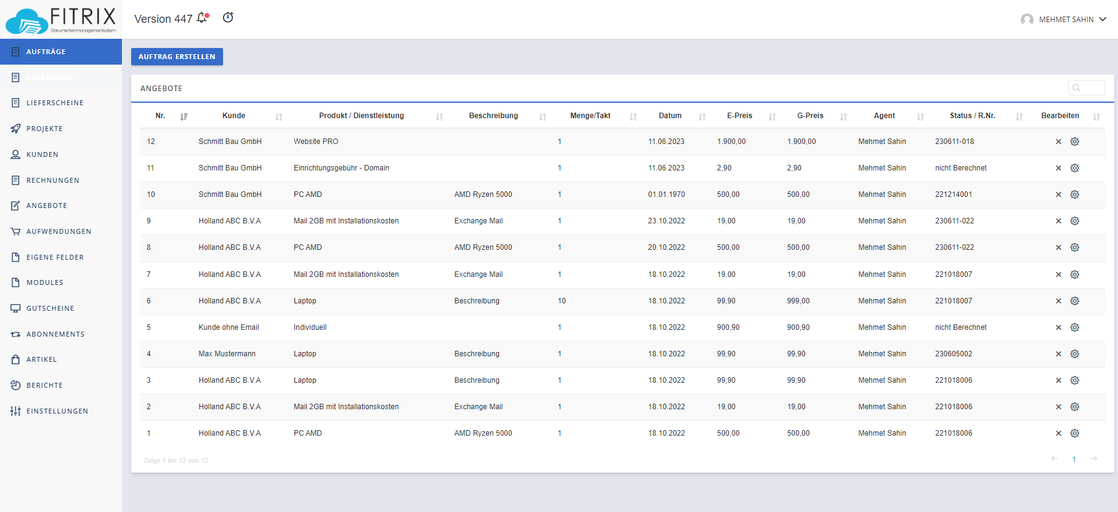This screenshot has width=1118, height=512.
Task: Open order number 11 link
Action: [150, 168]
